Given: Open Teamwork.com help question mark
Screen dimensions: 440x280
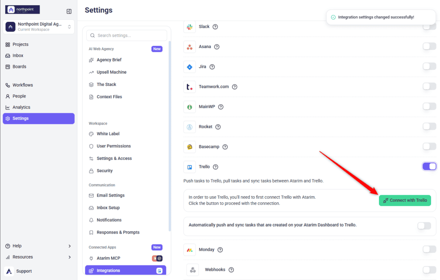Looking at the screenshot, I should tap(235, 87).
